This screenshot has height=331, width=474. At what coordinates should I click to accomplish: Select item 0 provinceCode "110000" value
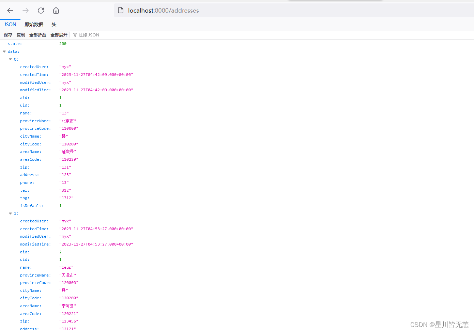coord(69,129)
